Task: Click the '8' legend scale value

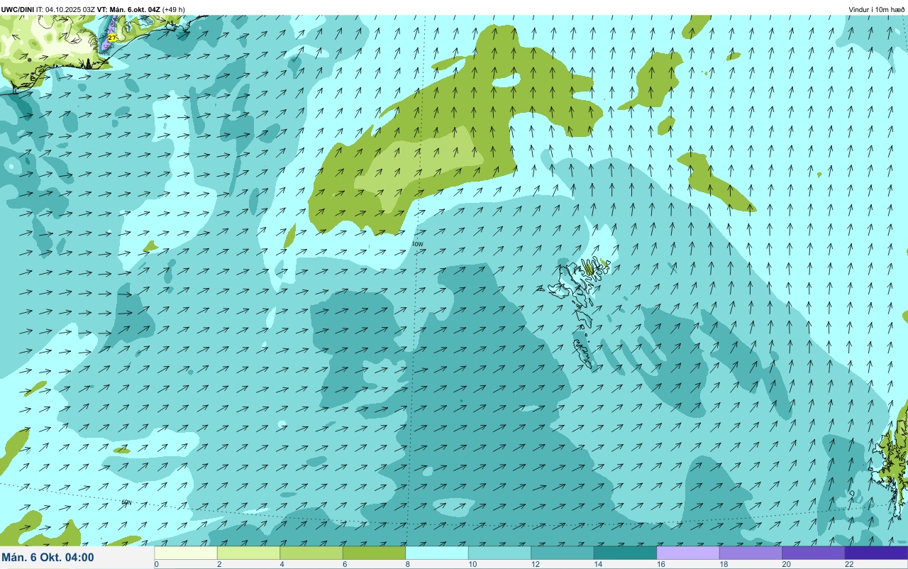Action: pos(407,564)
